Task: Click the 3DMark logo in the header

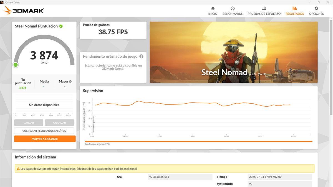Action: point(24,11)
